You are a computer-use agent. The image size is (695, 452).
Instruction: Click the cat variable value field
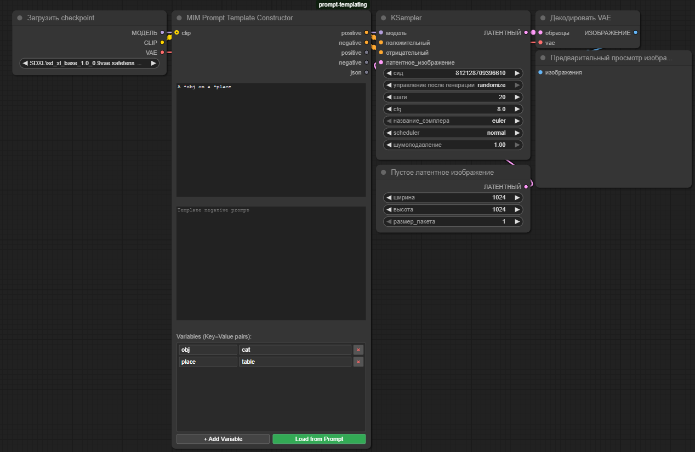pyautogui.click(x=295, y=350)
